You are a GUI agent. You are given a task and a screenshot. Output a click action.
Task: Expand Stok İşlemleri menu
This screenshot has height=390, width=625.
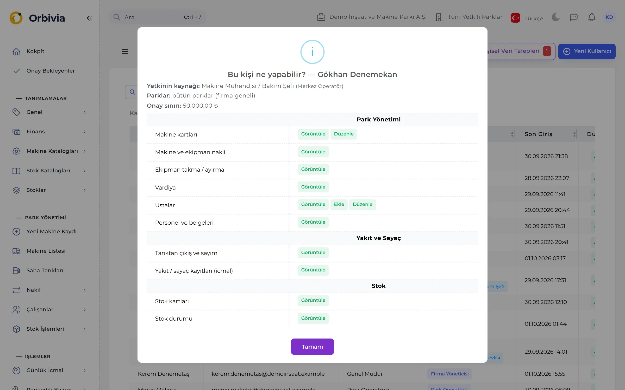tap(49, 329)
